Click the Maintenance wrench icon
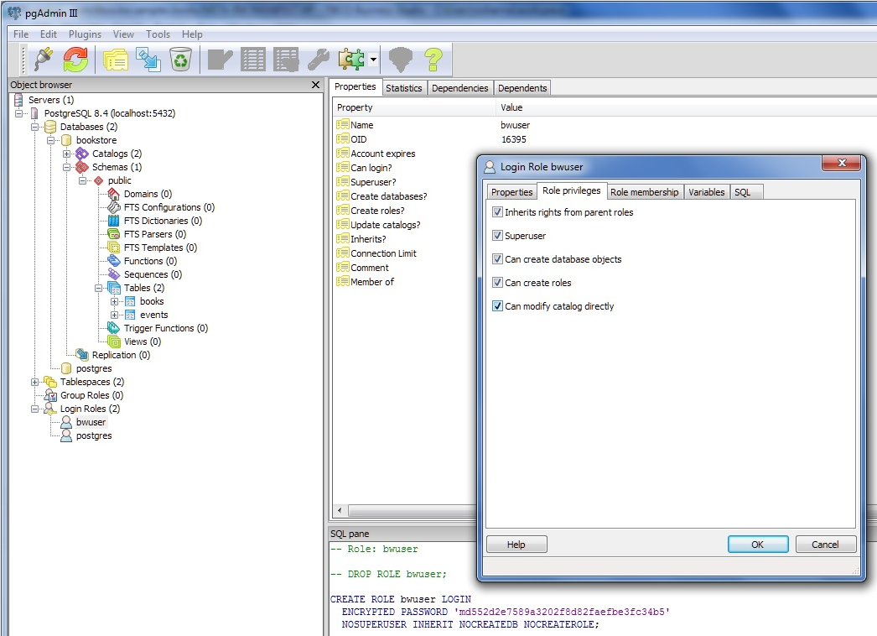Viewport: 877px width, 636px height. point(319,60)
